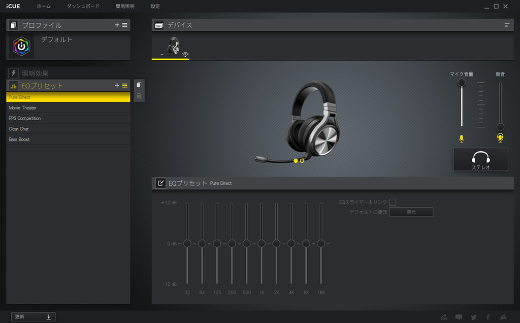The width and height of the screenshot is (520, 323).
Task: Mute the microphone under マイク音量 slider
Action: pos(461,138)
